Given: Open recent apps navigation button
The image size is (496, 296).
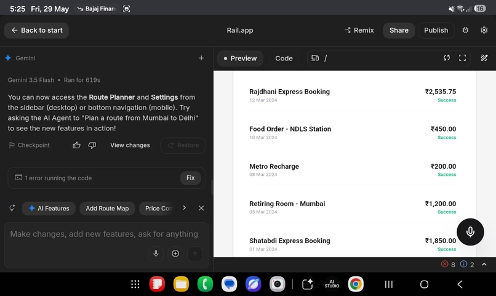Looking at the screenshot, I should (389, 284).
